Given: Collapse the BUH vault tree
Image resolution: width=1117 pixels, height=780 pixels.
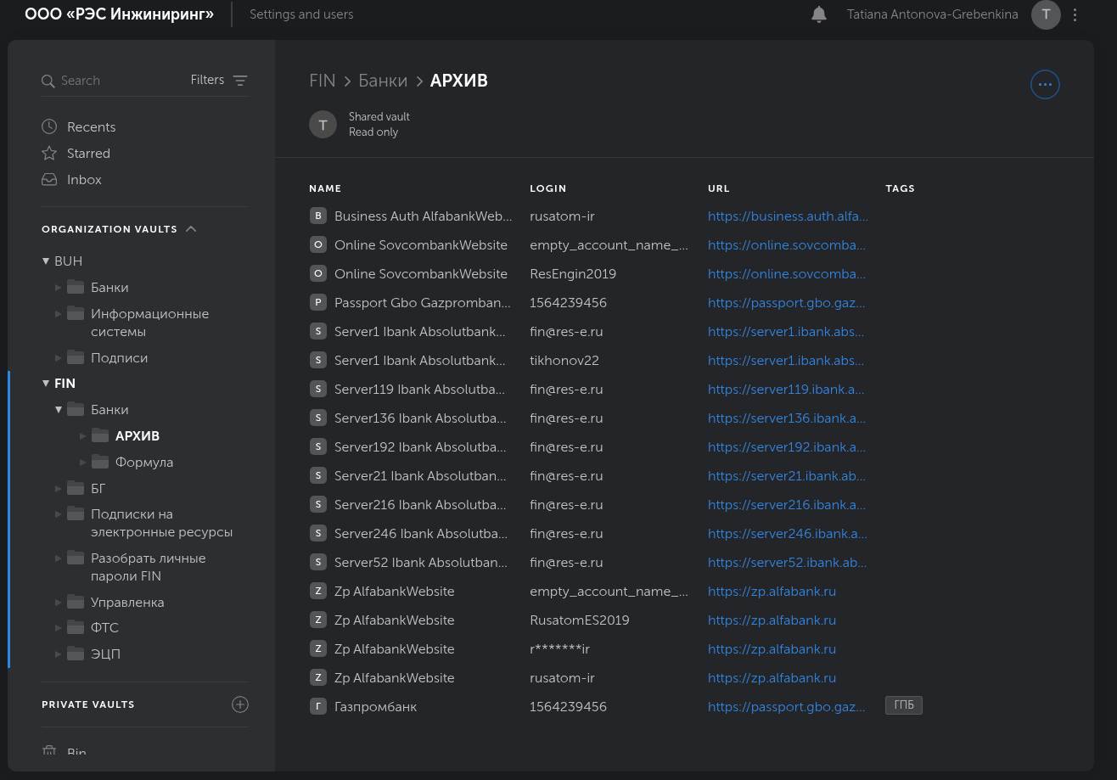Looking at the screenshot, I should pos(46,261).
